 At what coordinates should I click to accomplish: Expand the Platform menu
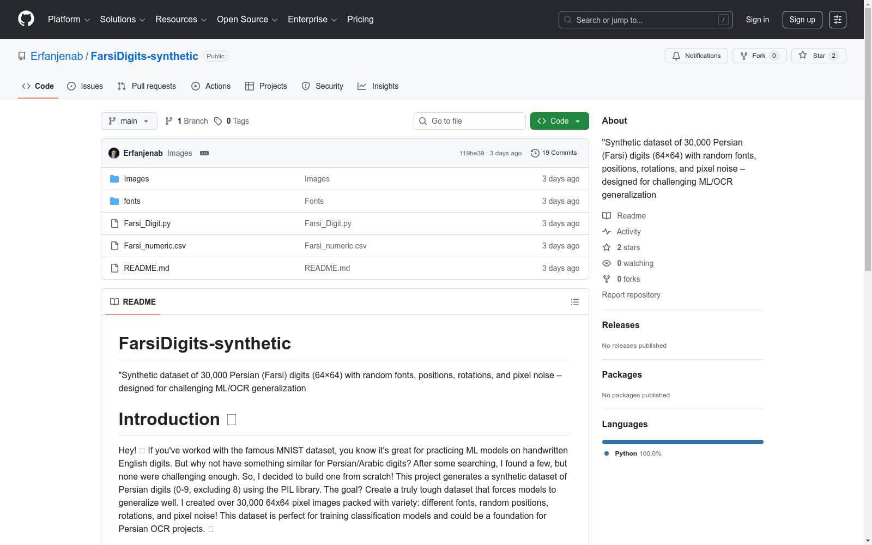point(69,20)
